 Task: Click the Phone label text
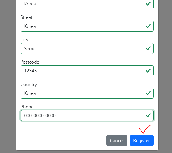[x=27, y=107]
